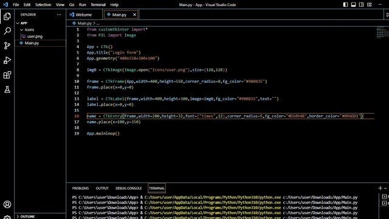Click the img0 = CTkImage code line
Screen dimensions: 389x219
(157, 70)
